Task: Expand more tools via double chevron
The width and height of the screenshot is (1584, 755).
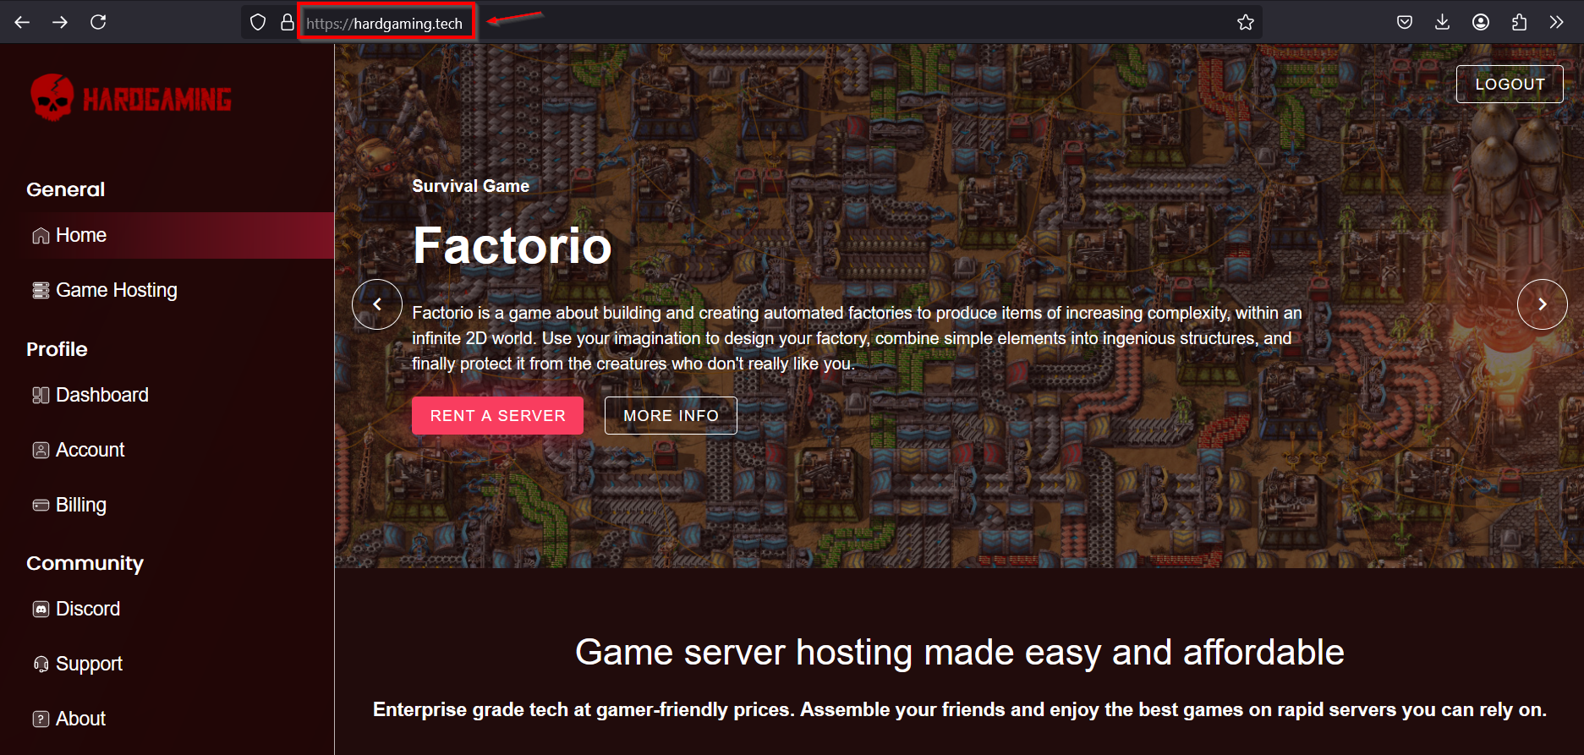Action: coord(1556,22)
